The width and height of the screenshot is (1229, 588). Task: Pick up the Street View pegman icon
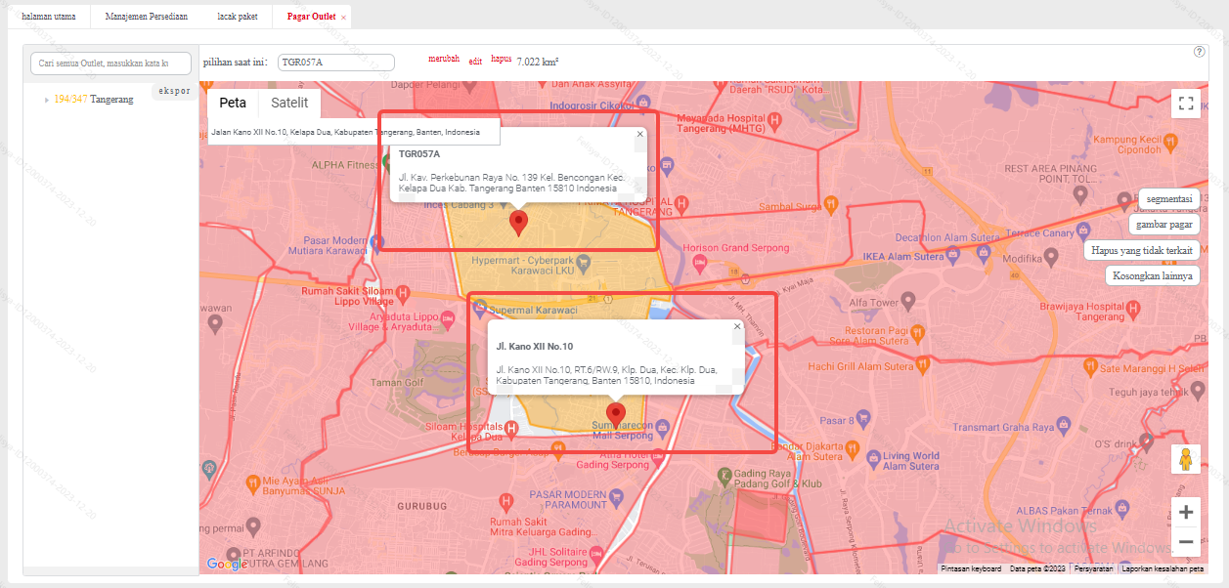[x=1186, y=459]
